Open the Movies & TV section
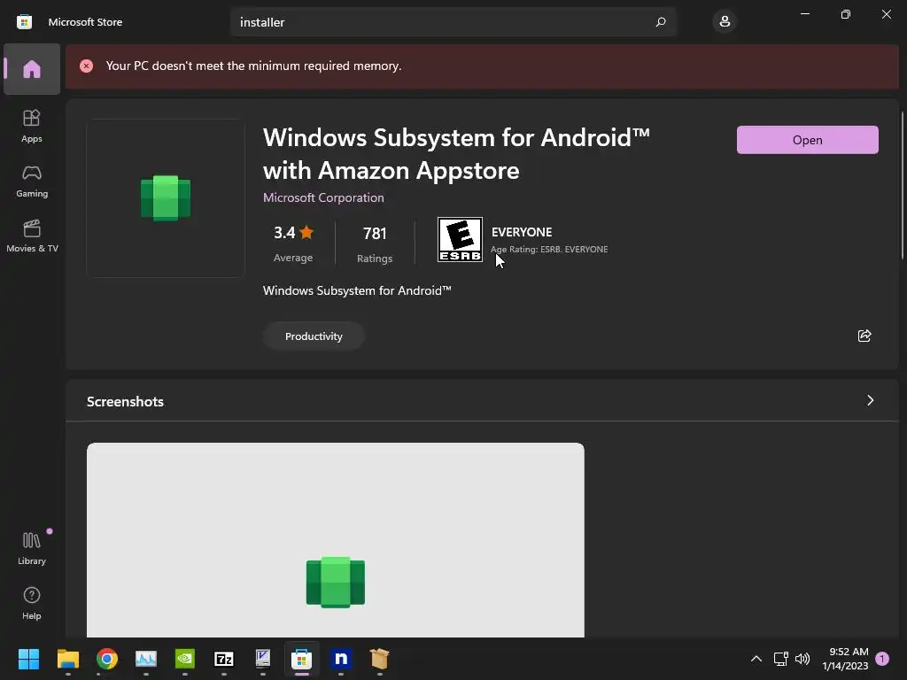Screen dimensions: 907x680 pyautogui.click(x=32, y=236)
